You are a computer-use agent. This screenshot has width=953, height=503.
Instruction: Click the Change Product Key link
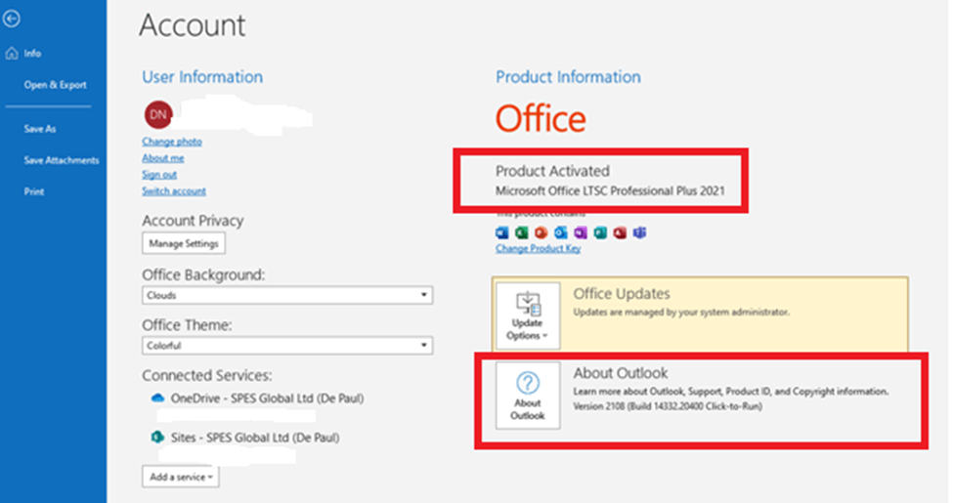tap(538, 248)
